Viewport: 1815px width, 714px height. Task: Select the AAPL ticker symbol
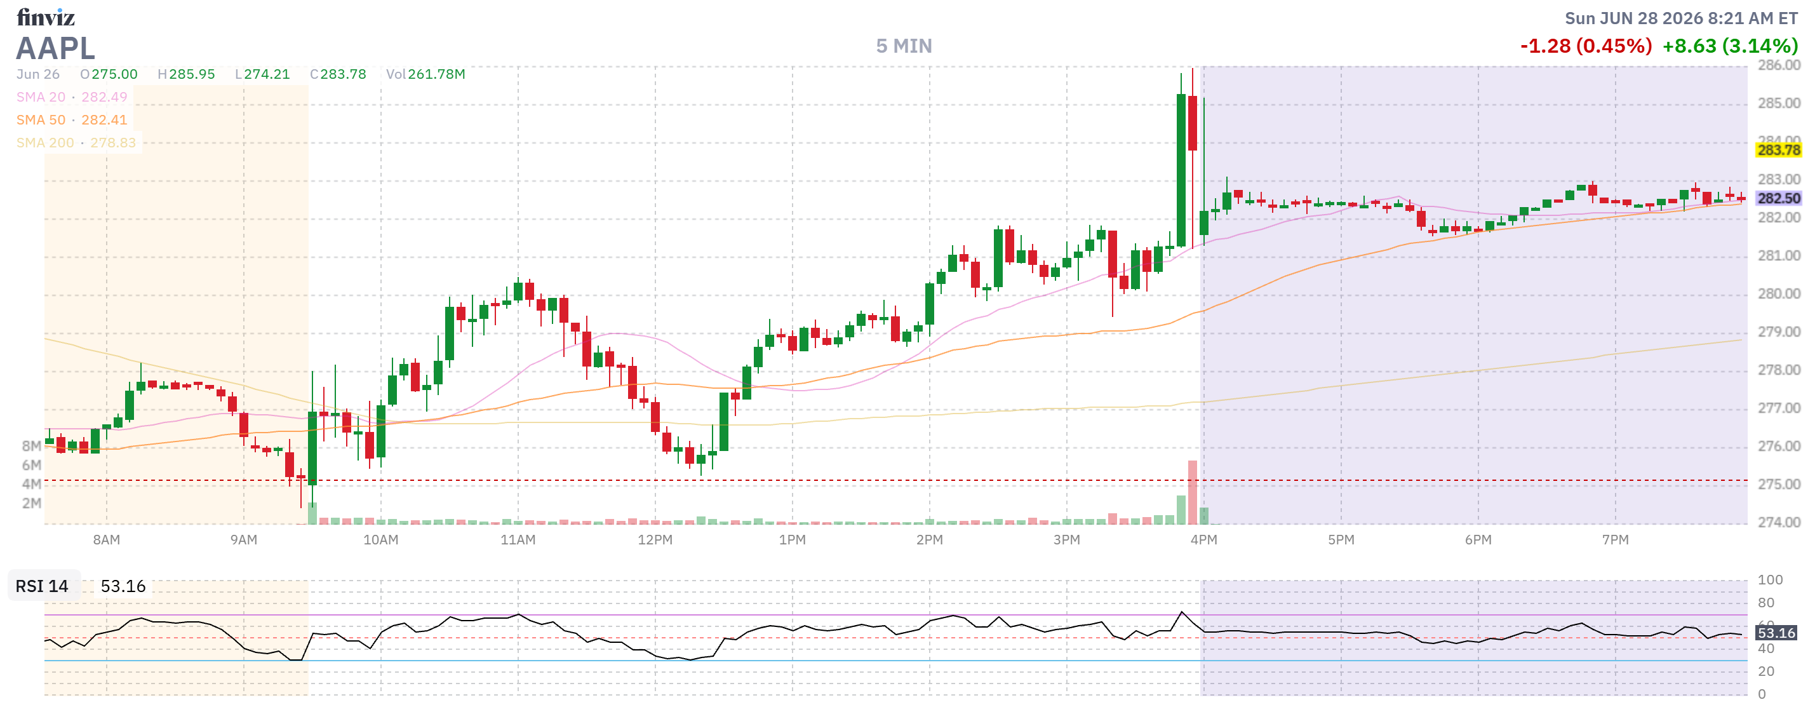tap(56, 49)
